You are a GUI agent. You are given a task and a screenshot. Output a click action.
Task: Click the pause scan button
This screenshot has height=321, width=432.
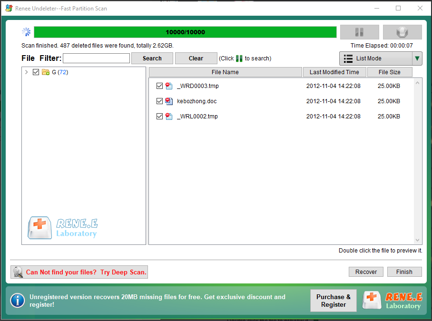[359, 32]
